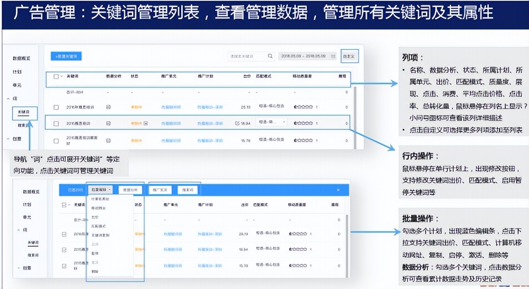The image size is (529, 289).
Task: Click 出价 column header in upper table
Action: point(247,76)
